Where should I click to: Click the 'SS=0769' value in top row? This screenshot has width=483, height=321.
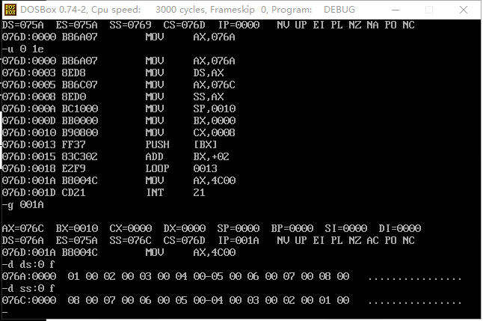coord(131,25)
